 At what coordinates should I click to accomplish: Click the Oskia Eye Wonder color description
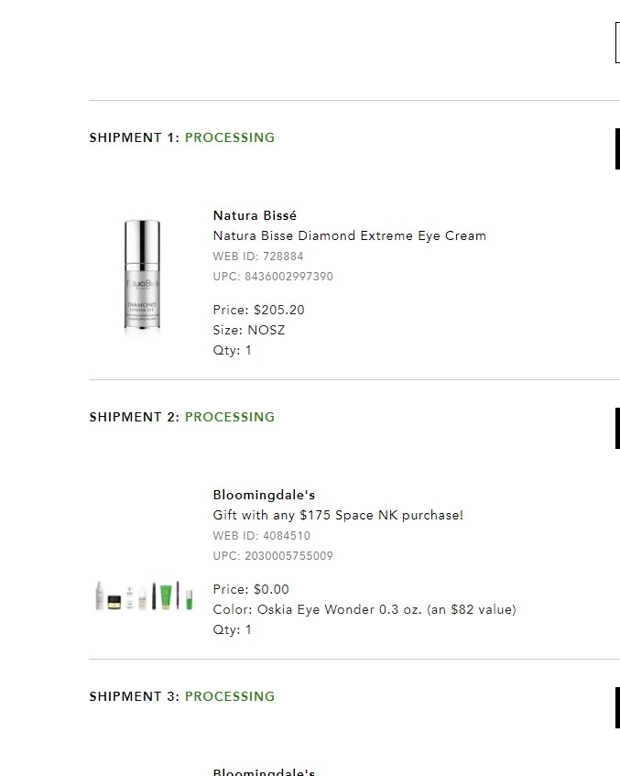click(364, 609)
